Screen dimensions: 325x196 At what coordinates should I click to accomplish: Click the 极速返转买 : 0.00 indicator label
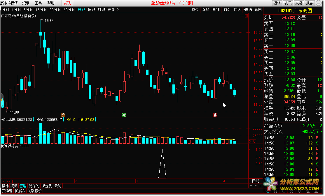click(x=15, y=146)
